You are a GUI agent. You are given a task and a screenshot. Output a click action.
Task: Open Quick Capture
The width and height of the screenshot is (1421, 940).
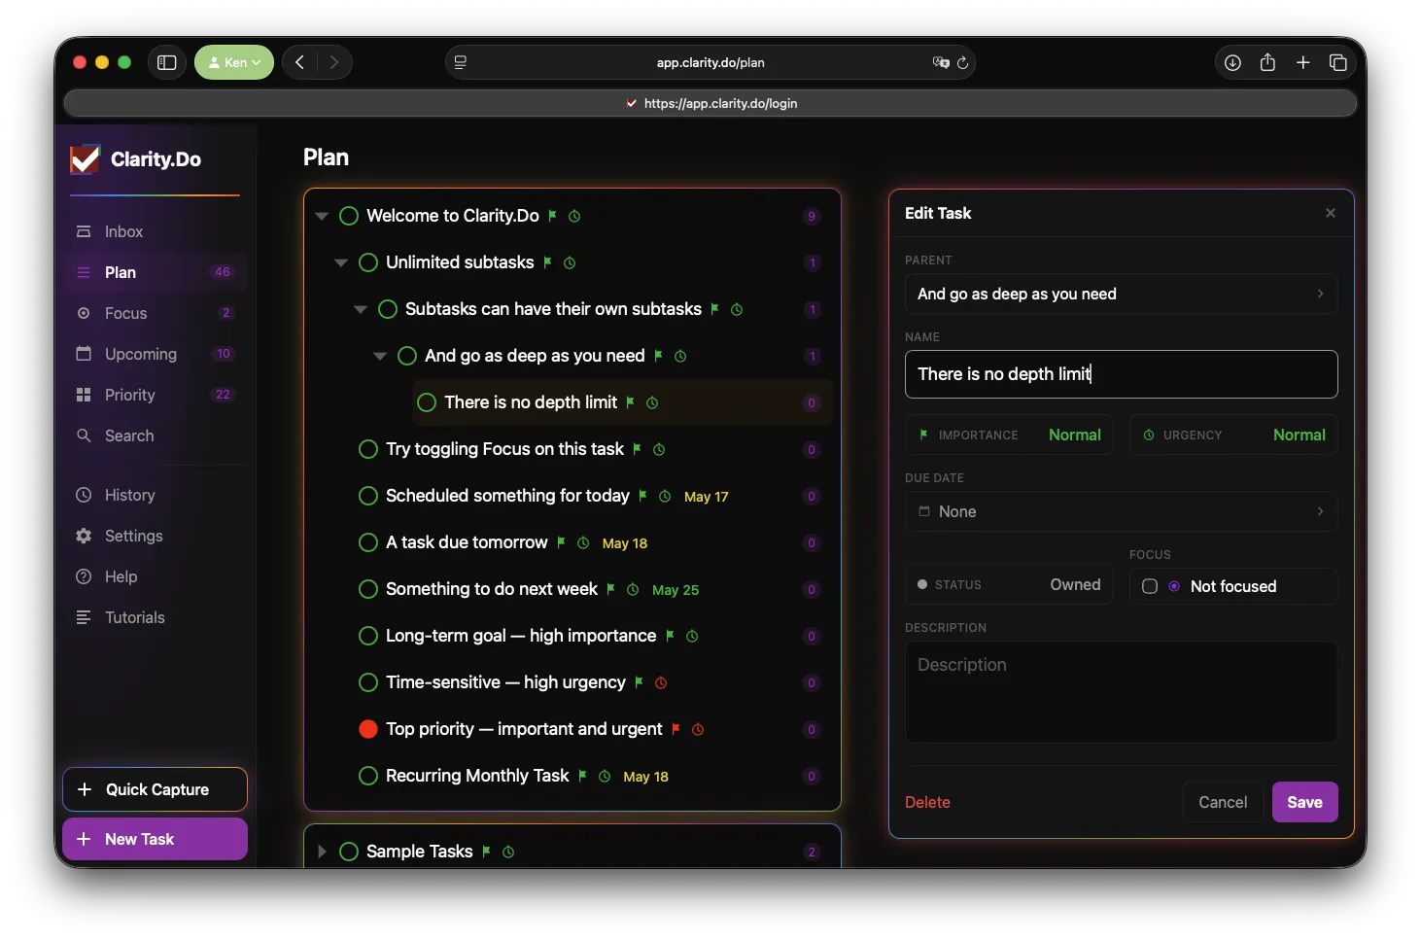click(x=156, y=789)
